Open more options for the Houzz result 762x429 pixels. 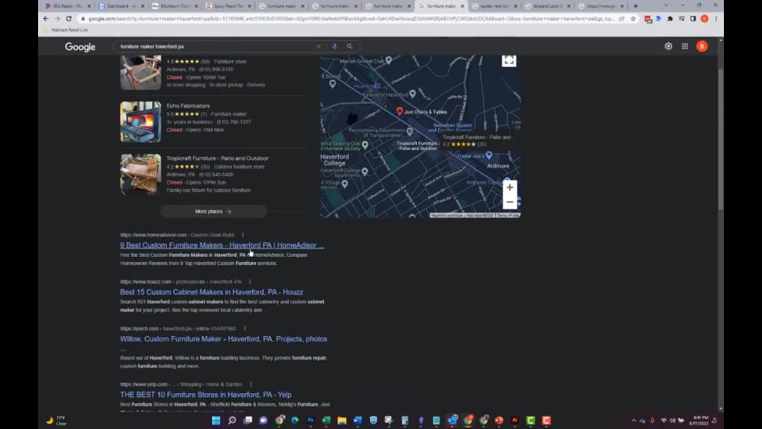click(x=250, y=282)
